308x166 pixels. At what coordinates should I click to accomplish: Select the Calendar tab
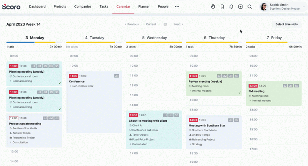[x=123, y=6]
